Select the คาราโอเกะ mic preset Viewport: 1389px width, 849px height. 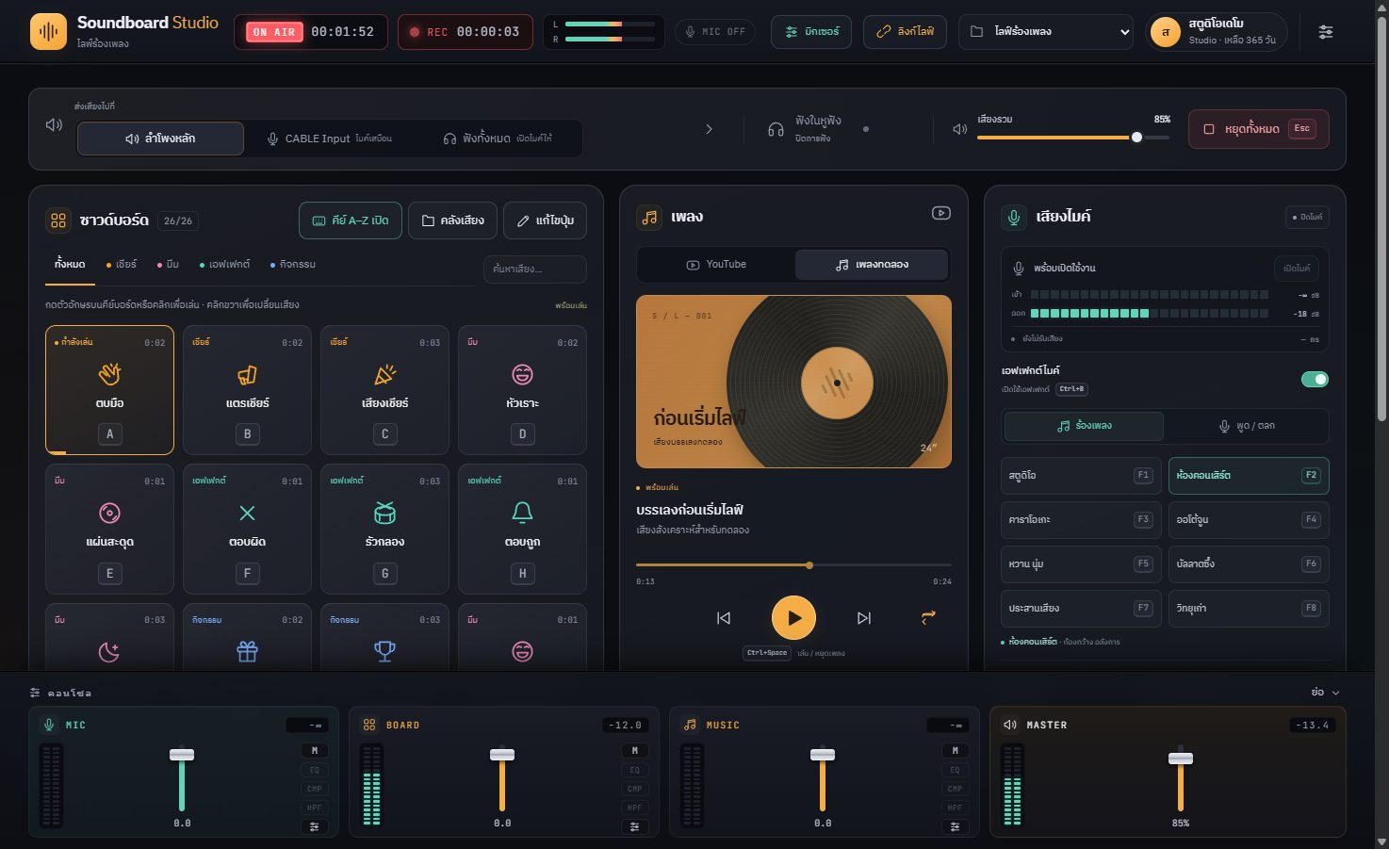[x=1080, y=519]
